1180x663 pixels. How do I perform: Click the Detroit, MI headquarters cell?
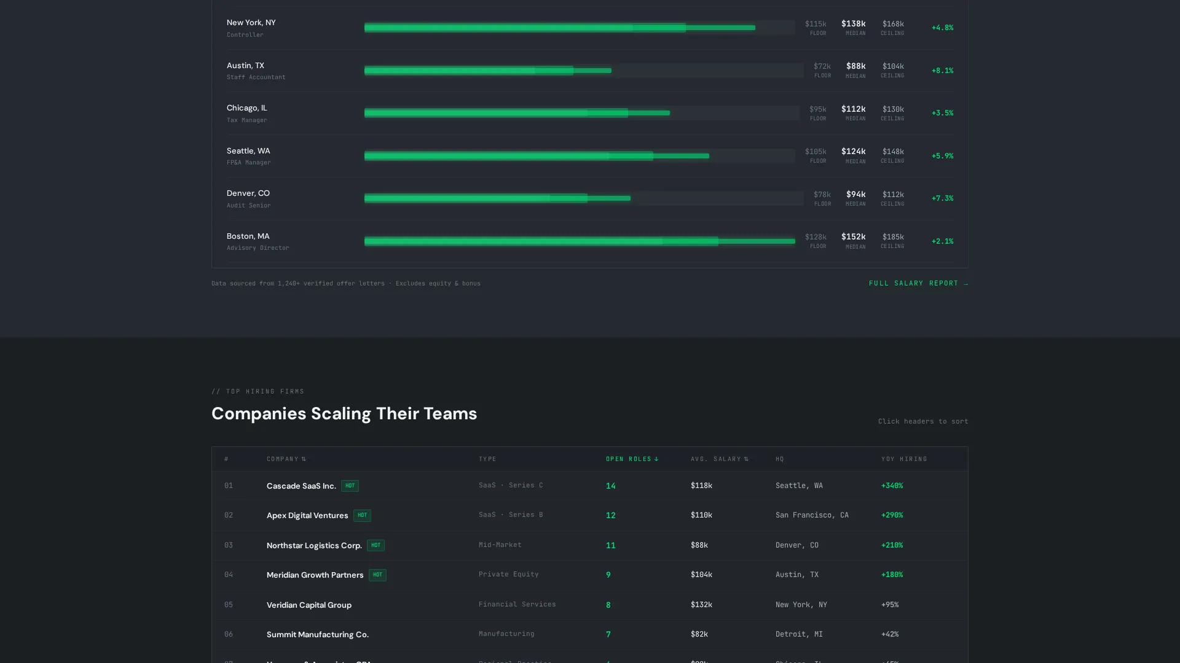tap(799, 634)
